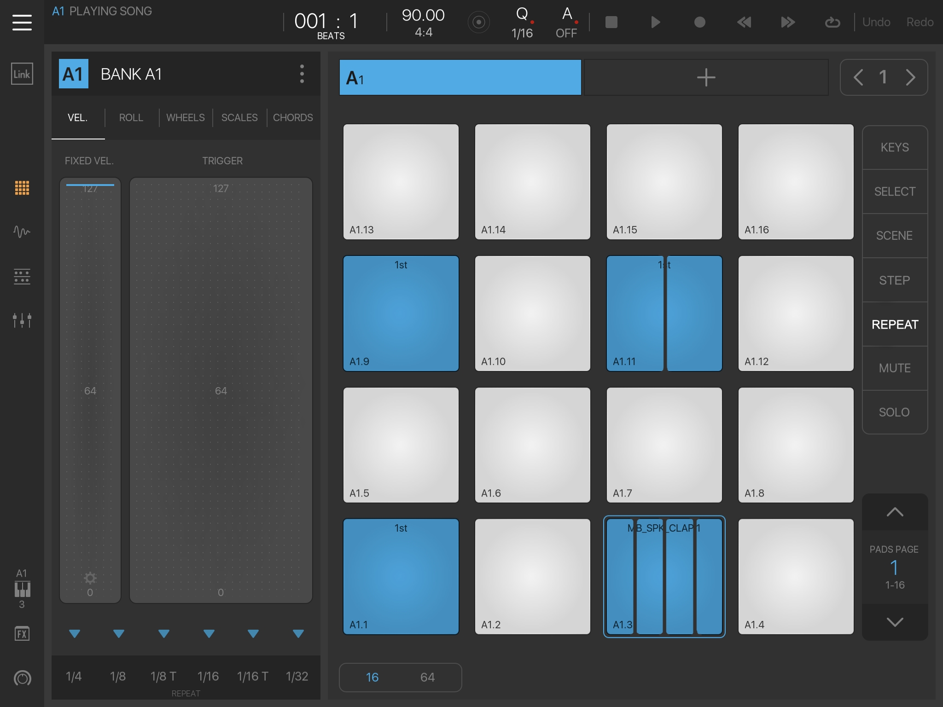Viewport: 943px width, 707px height.
Task: Enable MUTE pad mode
Action: pos(895,368)
